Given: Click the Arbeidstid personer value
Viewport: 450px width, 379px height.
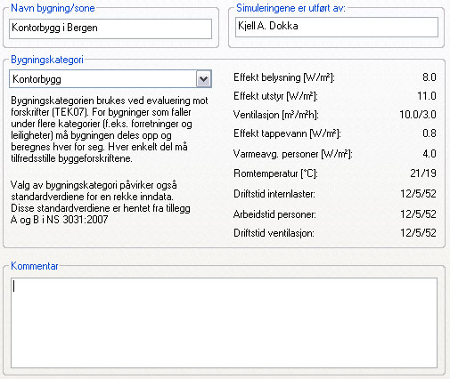Looking at the screenshot, I should coord(418,214).
